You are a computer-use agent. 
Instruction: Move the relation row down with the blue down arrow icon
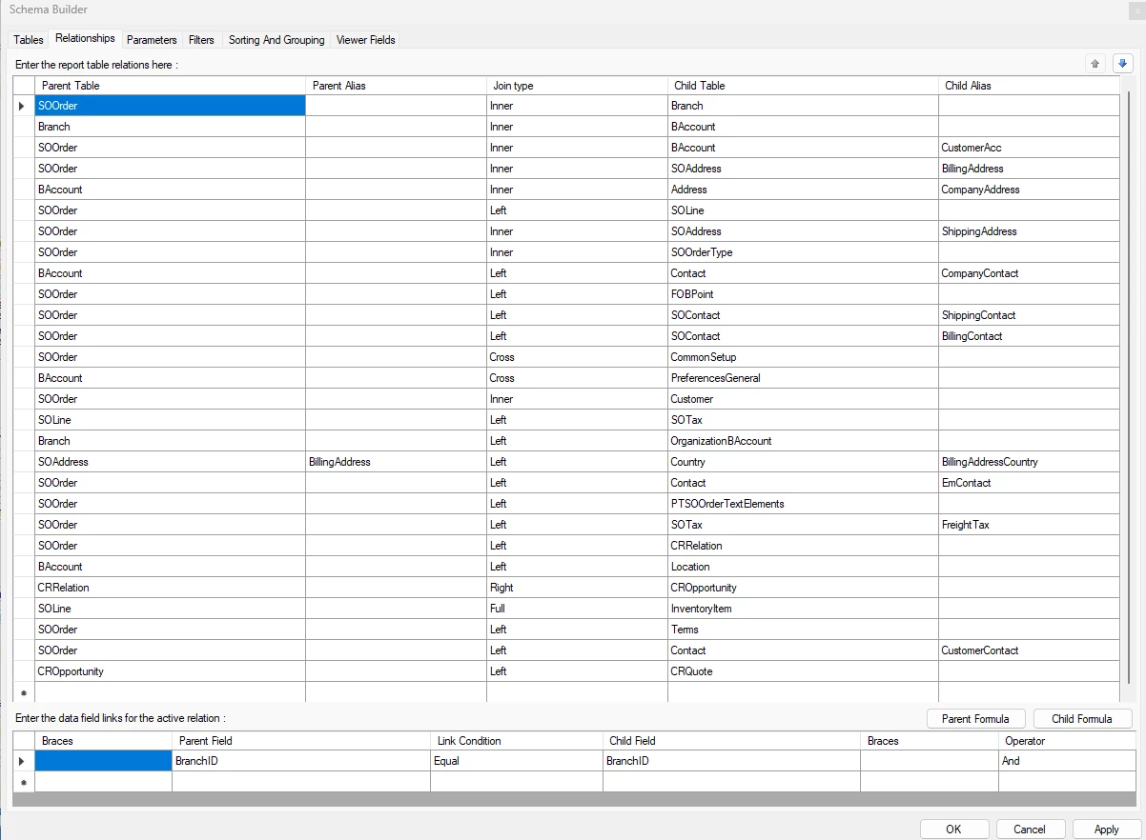pyautogui.click(x=1122, y=64)
